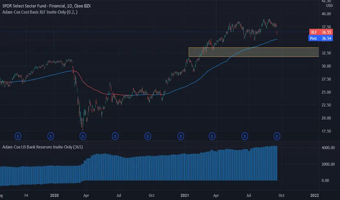Click the 4000.00 reserves axis value

point(328,148)
